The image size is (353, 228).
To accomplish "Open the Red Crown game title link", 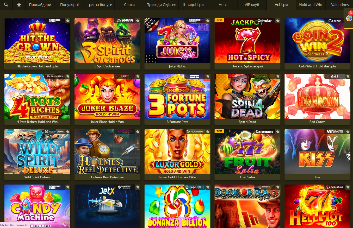I will (317, 122).
